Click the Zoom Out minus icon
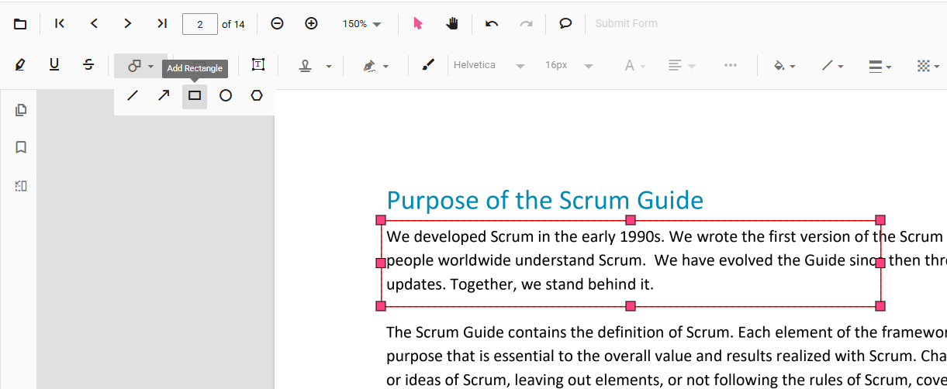Viewport: 947px width, 389px height. [277, 24]
